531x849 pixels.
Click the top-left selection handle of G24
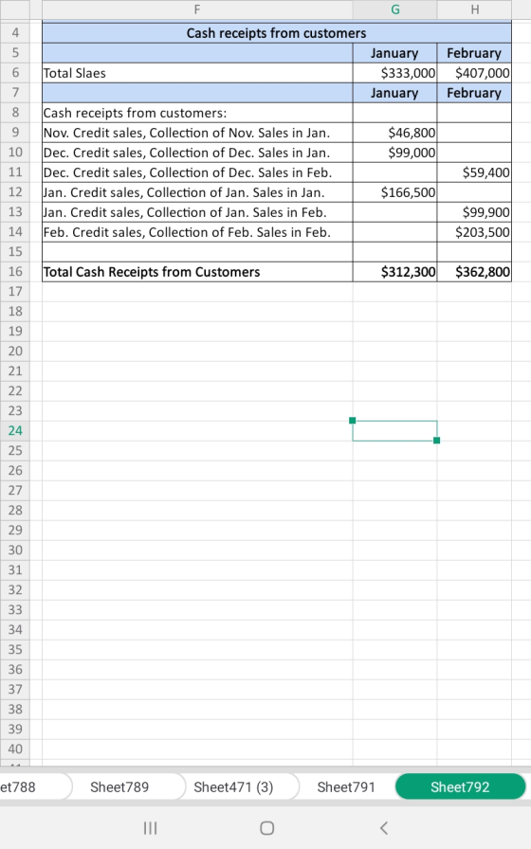click(x=353, y=420)
